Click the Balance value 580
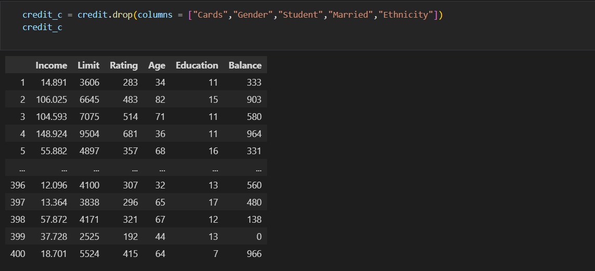The image size is (595, 271). coord(254,117)
